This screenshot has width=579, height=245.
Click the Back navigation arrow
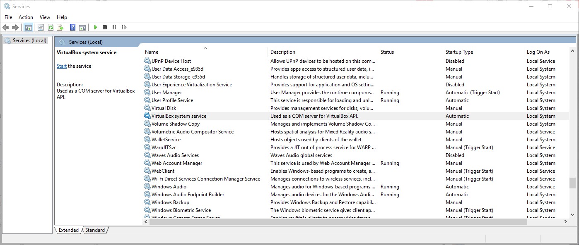pyautogui.click(x=6, y=27)
